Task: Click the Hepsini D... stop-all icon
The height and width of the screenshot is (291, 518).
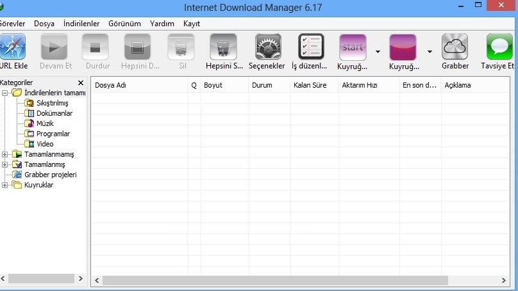Action: (x=137, y=47)
